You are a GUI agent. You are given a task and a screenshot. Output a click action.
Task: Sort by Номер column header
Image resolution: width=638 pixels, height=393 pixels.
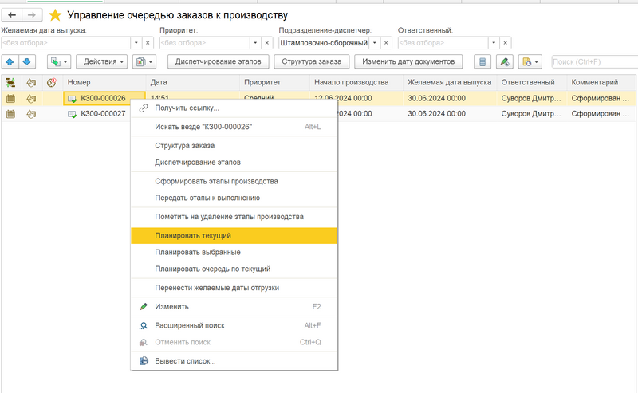pyautogui.click(x=104, y=83)
